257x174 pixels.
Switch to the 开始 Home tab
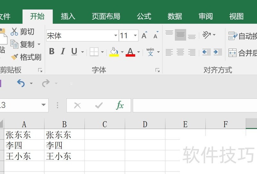37,17
